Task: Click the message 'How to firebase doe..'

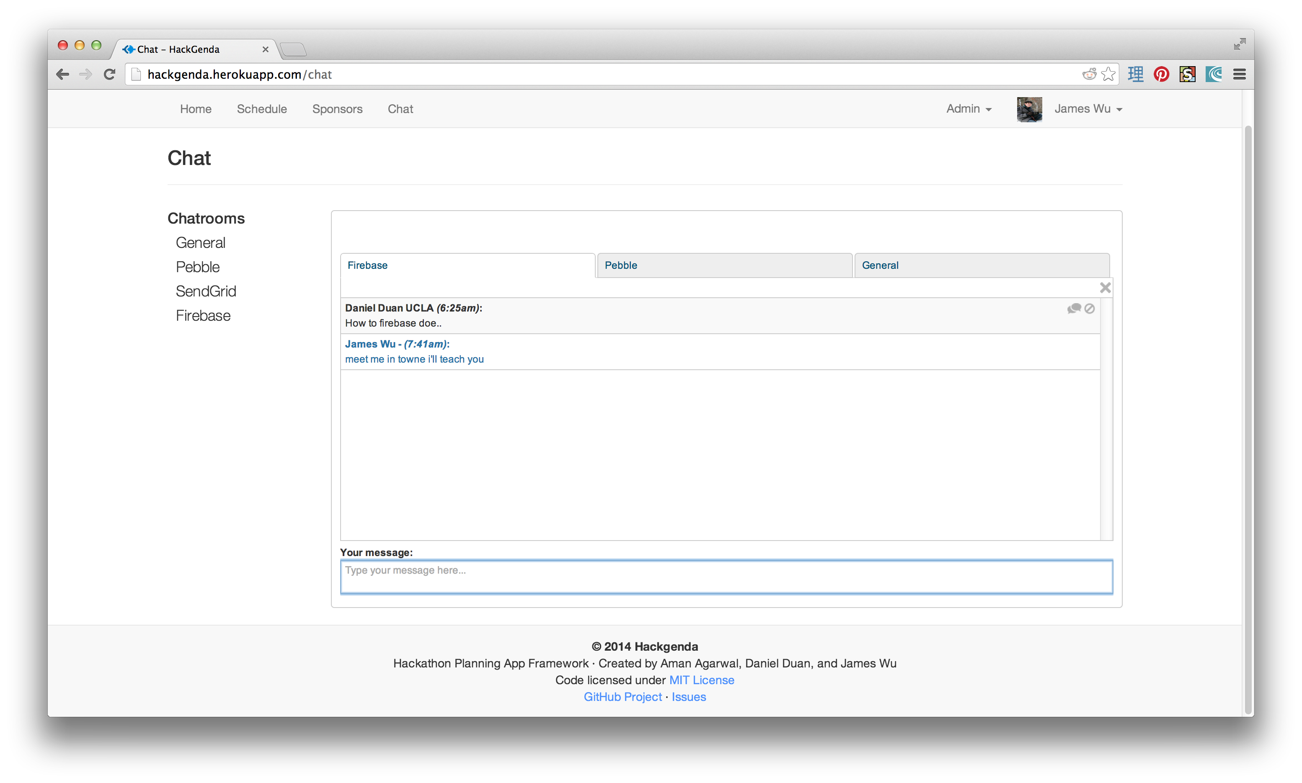Action: click(393, 323)
